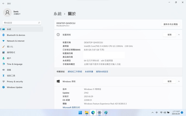Click the 中 input method indicator

pyautogui.click(x=157, y=113)
